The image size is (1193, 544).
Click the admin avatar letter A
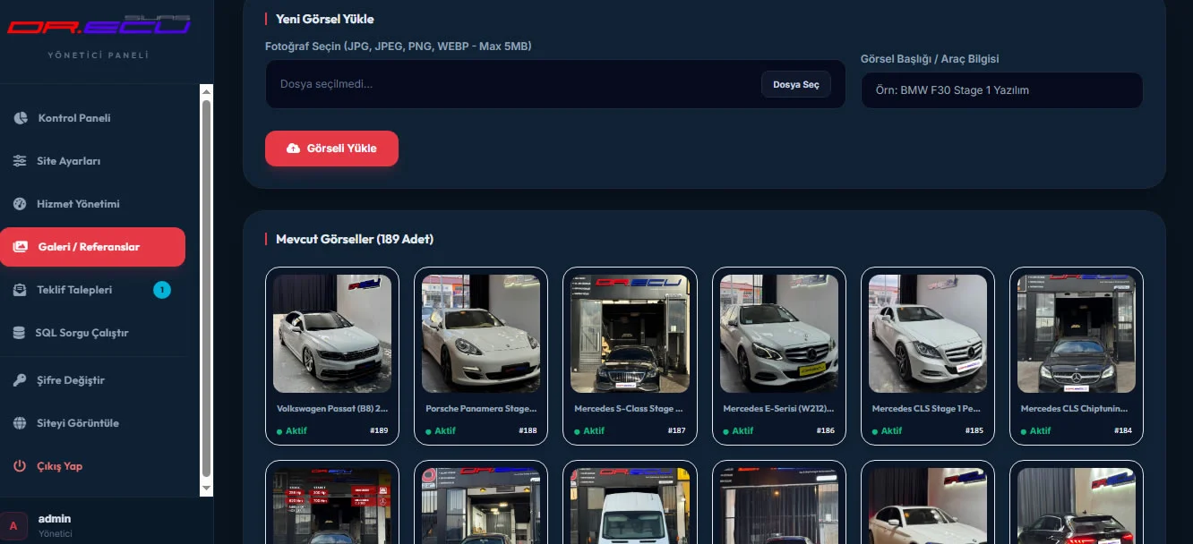(13, 525)
